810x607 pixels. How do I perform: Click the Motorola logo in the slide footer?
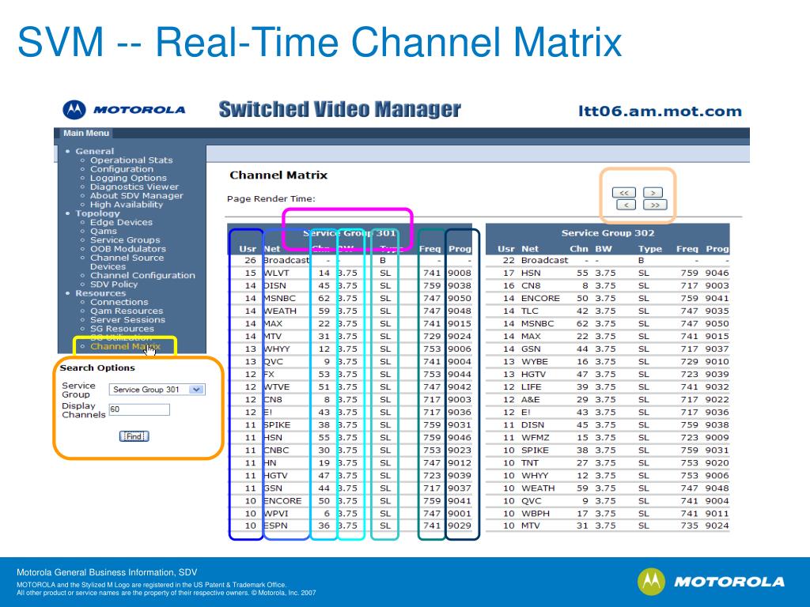pyautogui.click(x=711, y=582)
